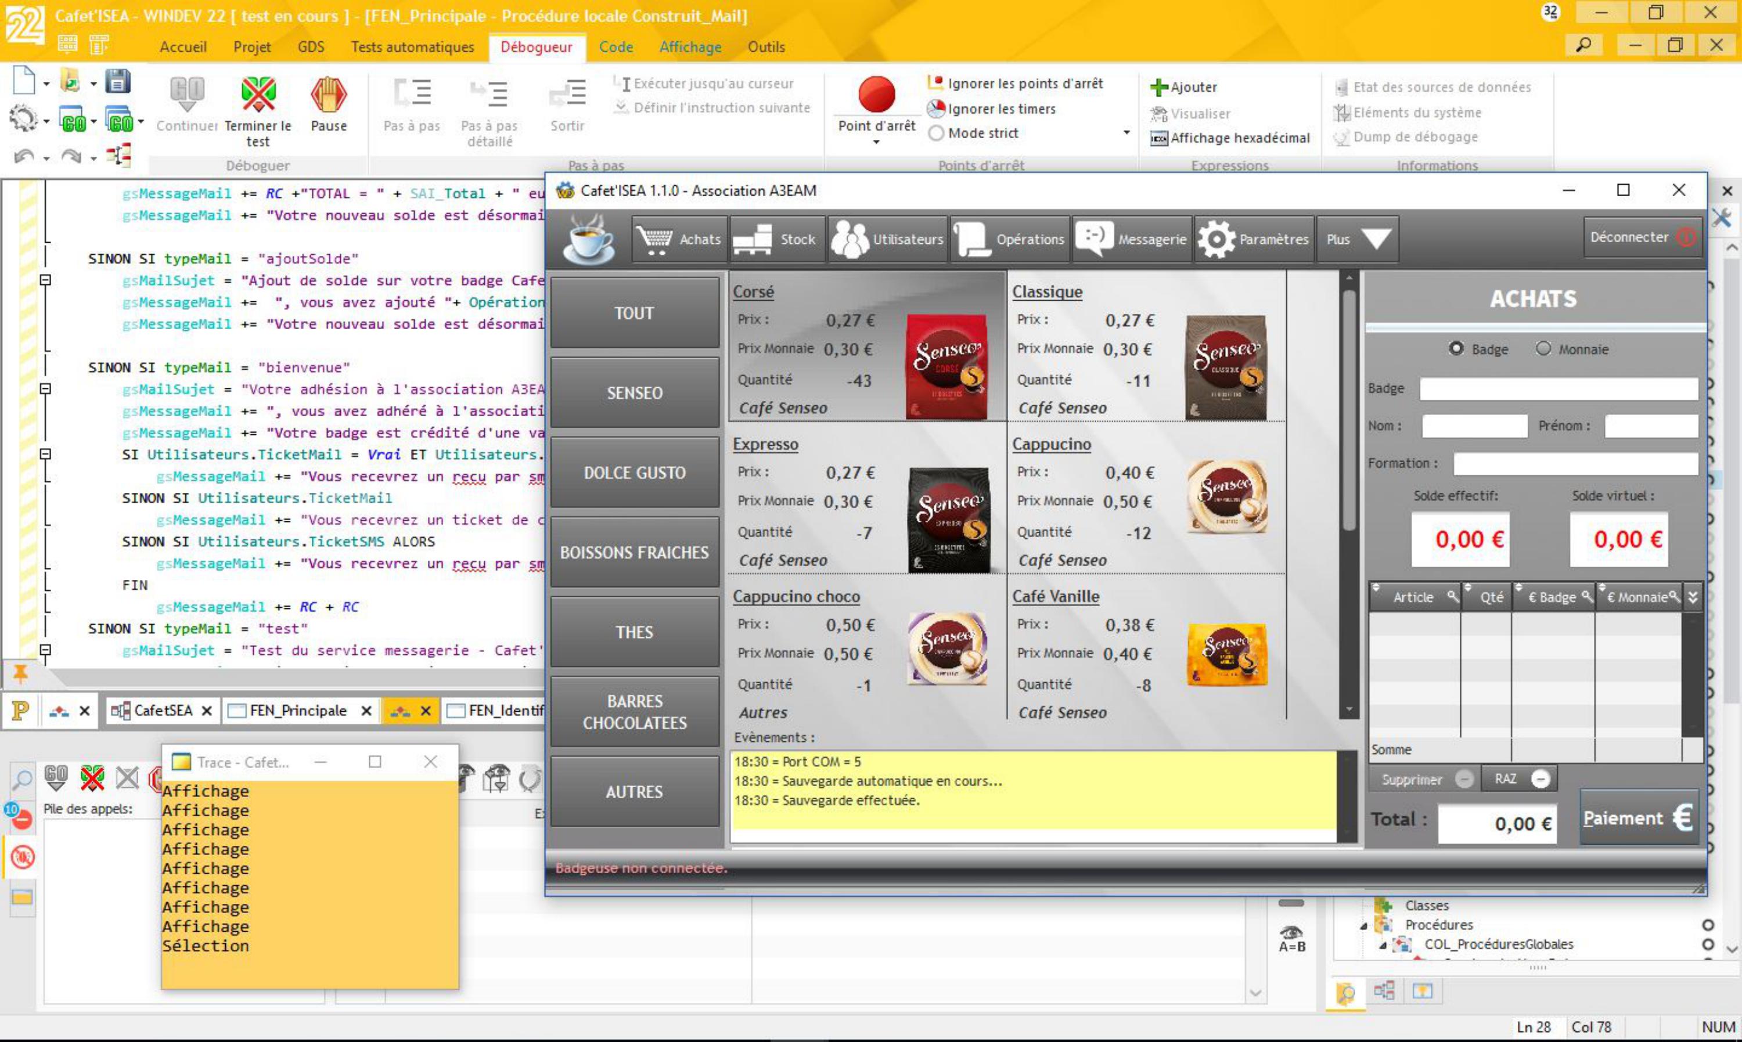Click the undo arrow in quick toolbar
The width and height of the screenshot is (1742, 1042).
[x=23, y=157]
